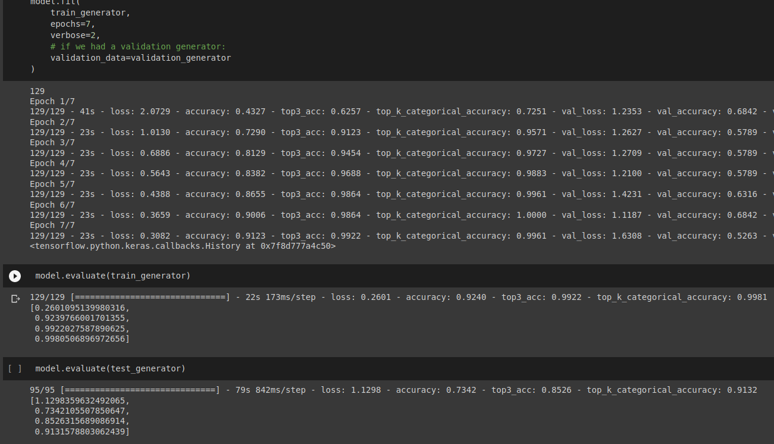774x444 pixels.
Task: Click the 0.9131578803062439 output value
Action: point(82,431)
